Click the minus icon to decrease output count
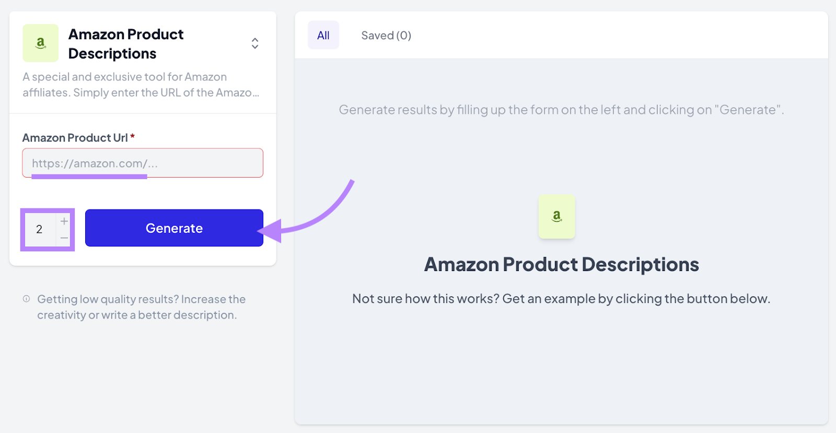This screenshot has width=836, height=433. tap(64, 238)
